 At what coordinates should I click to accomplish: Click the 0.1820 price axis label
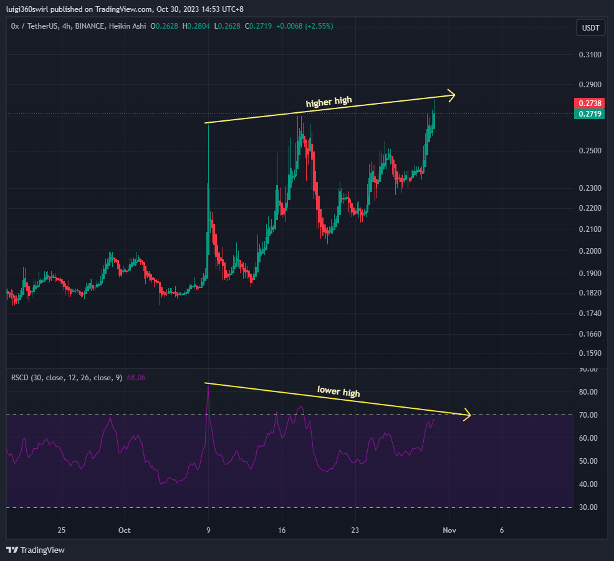coord(590,293)
